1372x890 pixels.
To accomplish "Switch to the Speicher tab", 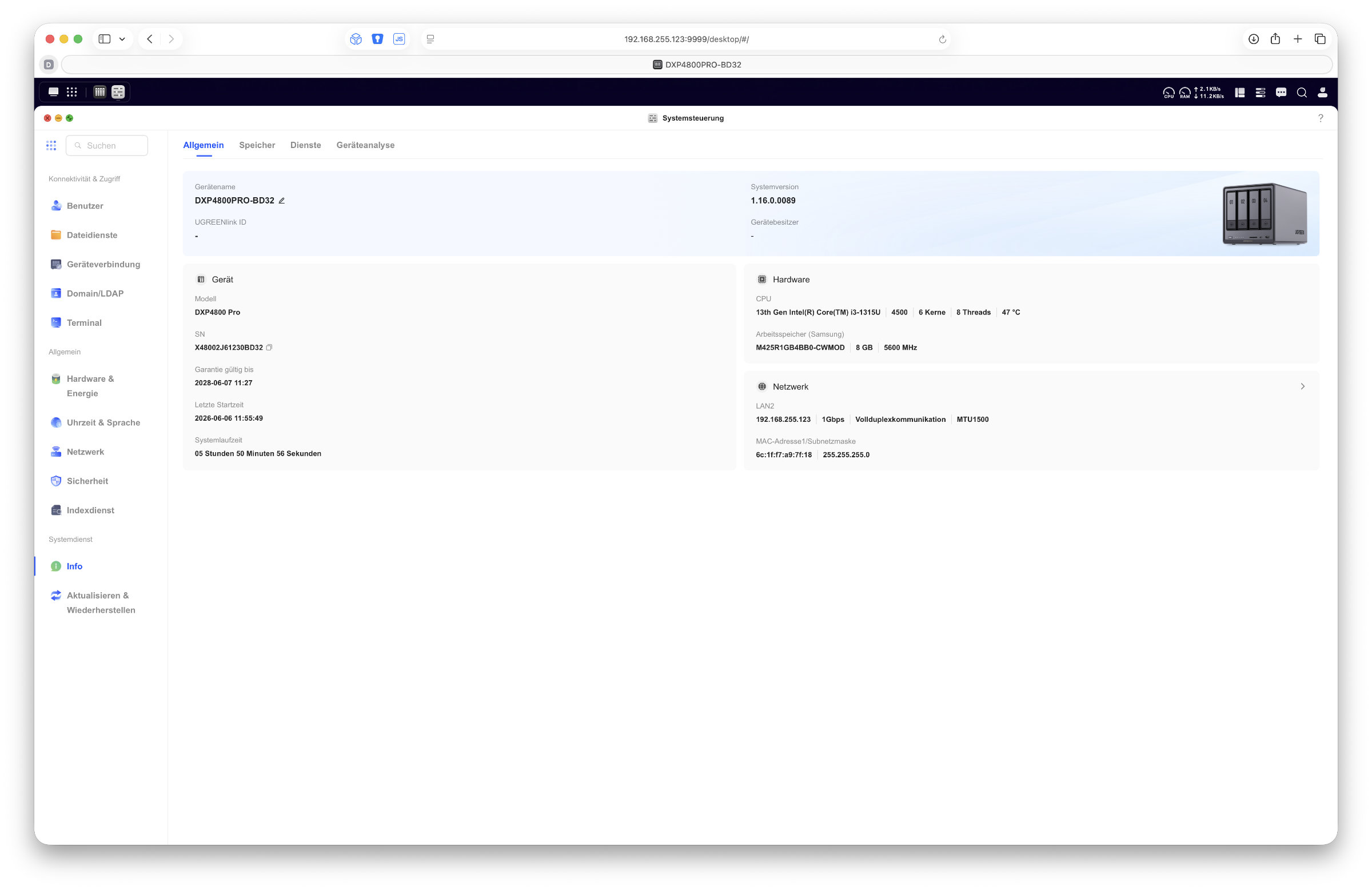I will (x=257, y=145).
